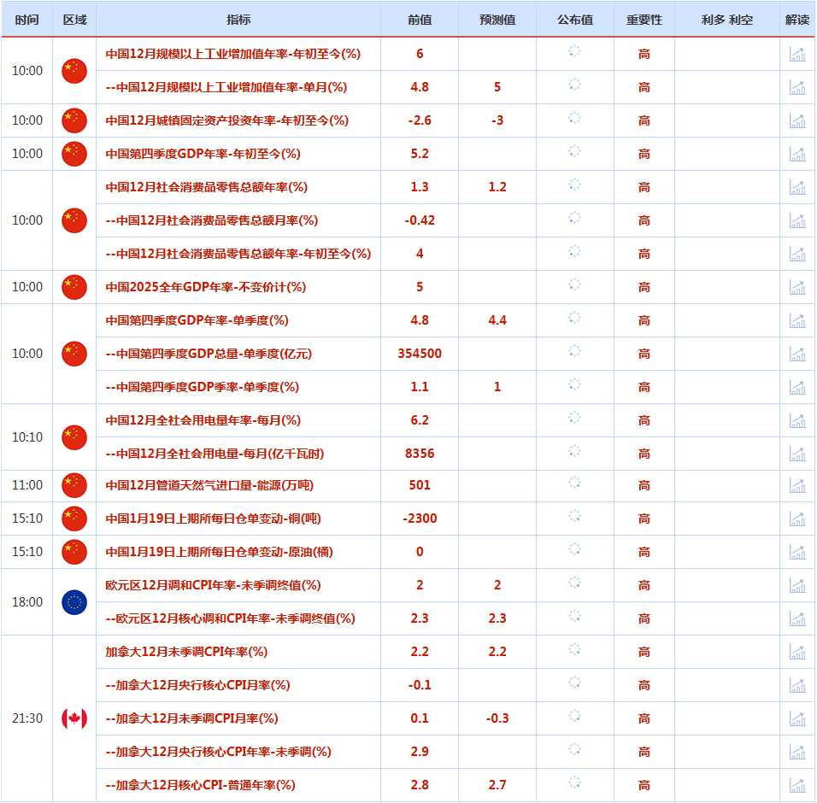817x803 pixels.
Task: Open 中国第四季度GDP年率-年初至今(%) link
Action: (203, 154)
